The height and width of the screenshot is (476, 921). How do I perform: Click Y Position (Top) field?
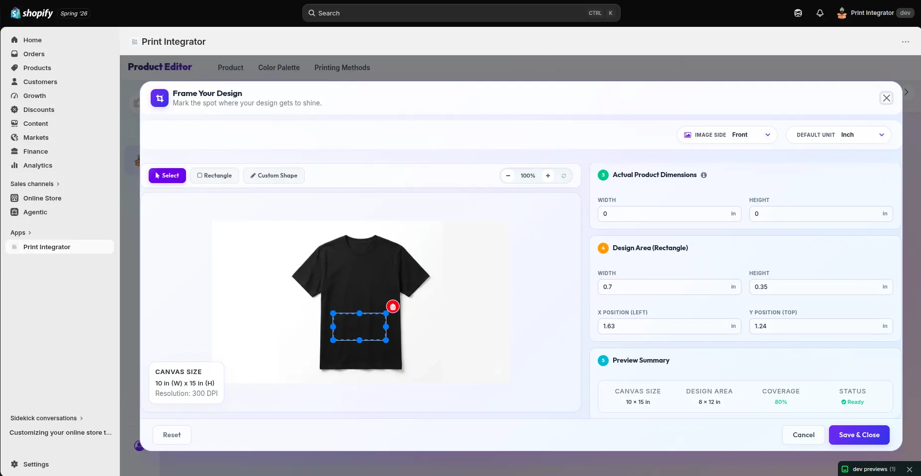click(x=821, y=326)
